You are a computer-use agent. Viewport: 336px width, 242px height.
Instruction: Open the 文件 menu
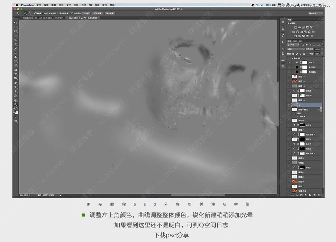click(39, 5)
